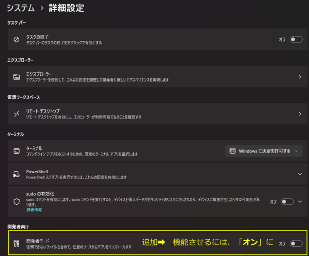
Task: Open the エクスプローラー settings row arrow
Action: (300, 76)
